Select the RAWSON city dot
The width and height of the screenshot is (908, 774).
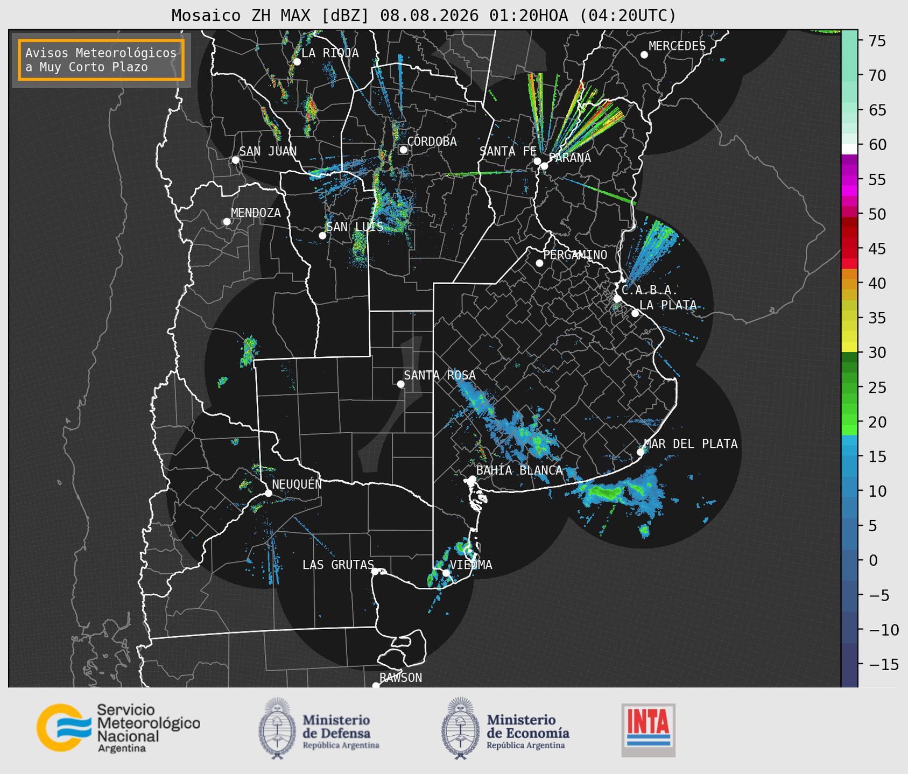coord(376,686)
